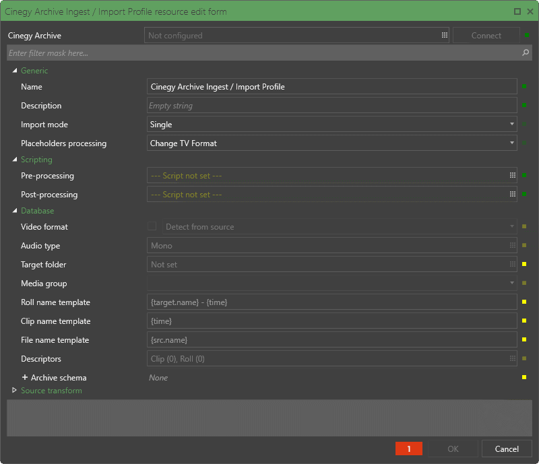Screen dimensions: 539x464
Task: Click the Roll name template field
Action: click(331, 302)
